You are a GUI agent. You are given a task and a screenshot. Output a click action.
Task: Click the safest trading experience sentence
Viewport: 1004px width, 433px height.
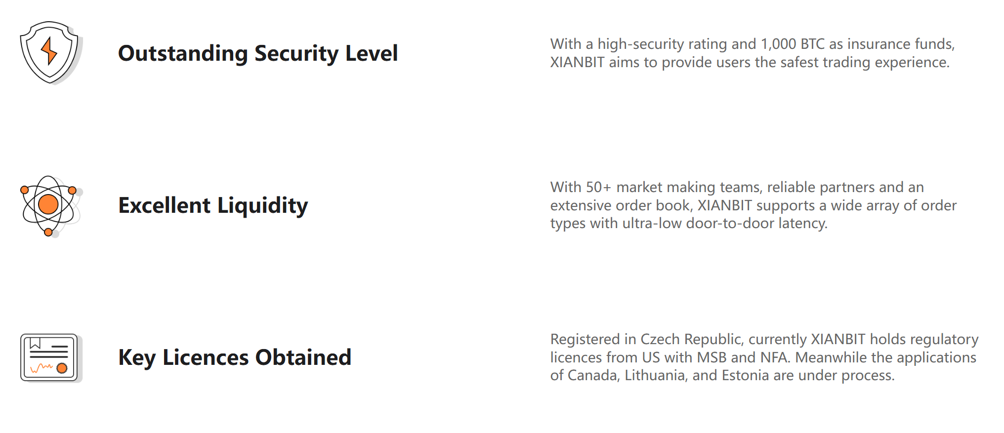750,62
